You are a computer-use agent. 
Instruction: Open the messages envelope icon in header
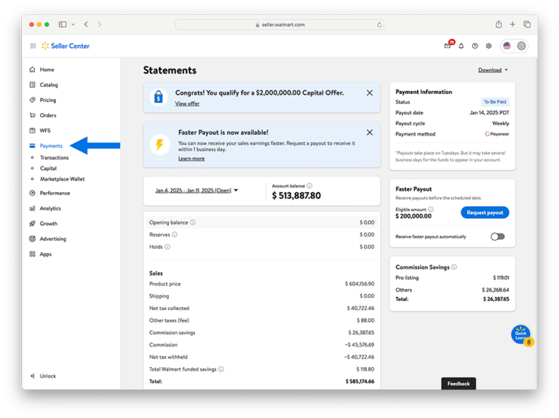coord(447,46)
